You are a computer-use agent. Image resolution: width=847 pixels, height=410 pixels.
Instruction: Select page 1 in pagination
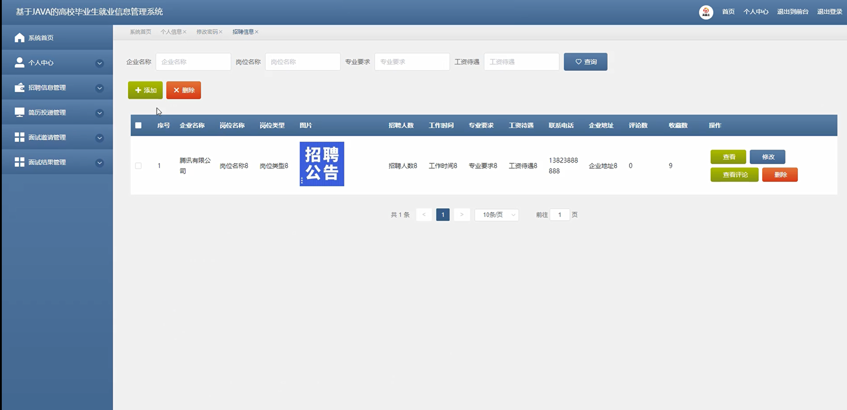point(443,215)
